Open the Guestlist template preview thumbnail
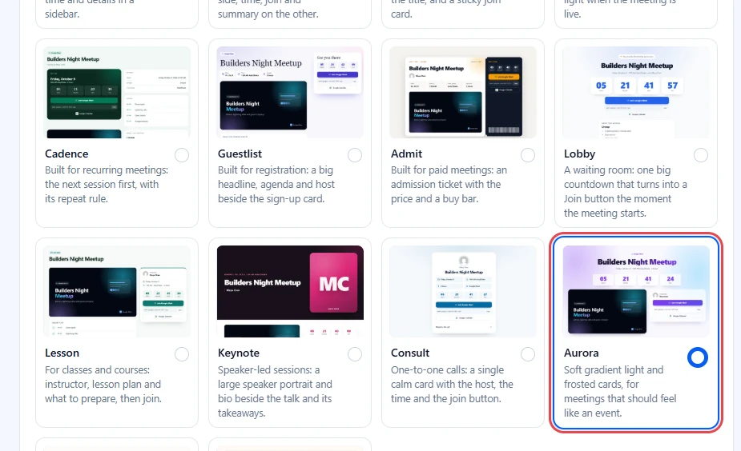Viewport: 741px width, 451px height. coord(290,93)
